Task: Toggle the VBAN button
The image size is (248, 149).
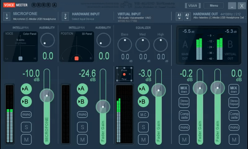Action: (193, 6)
